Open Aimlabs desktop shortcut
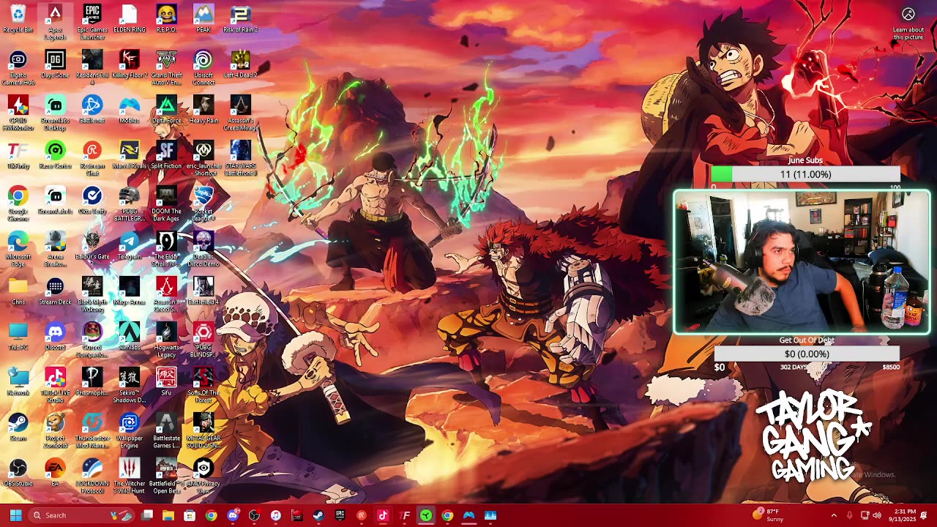 [130, 337]
